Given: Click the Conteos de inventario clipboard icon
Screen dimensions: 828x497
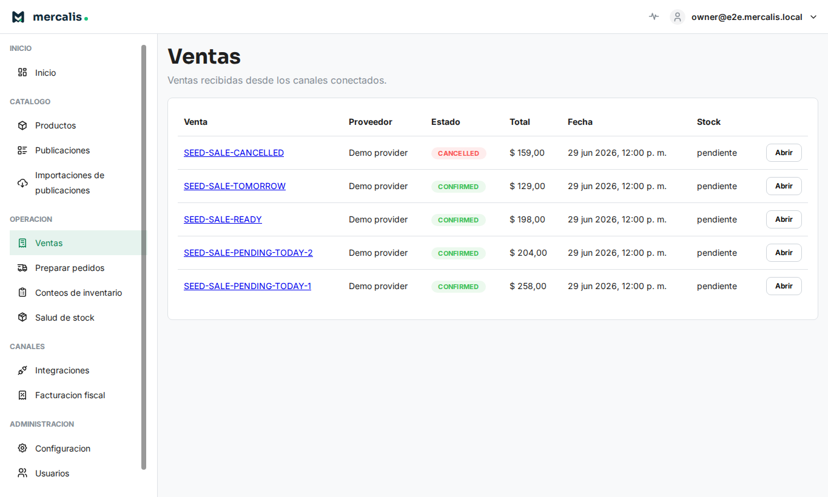Looking at the screenshot, I should coord(22,293).
